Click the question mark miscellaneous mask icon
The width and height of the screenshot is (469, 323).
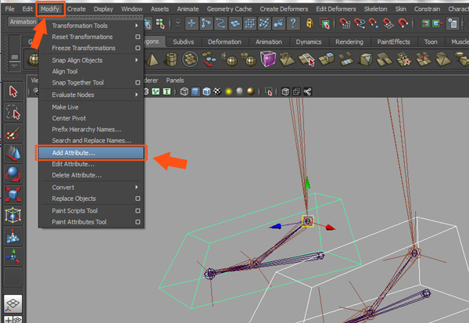(293, 23)
